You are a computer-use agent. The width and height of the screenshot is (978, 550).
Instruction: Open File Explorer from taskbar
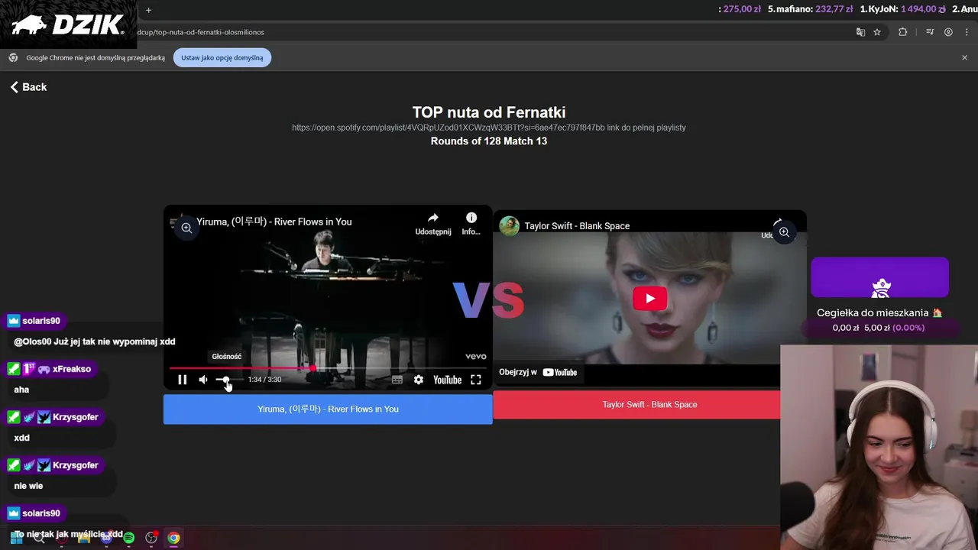(84, 538)
